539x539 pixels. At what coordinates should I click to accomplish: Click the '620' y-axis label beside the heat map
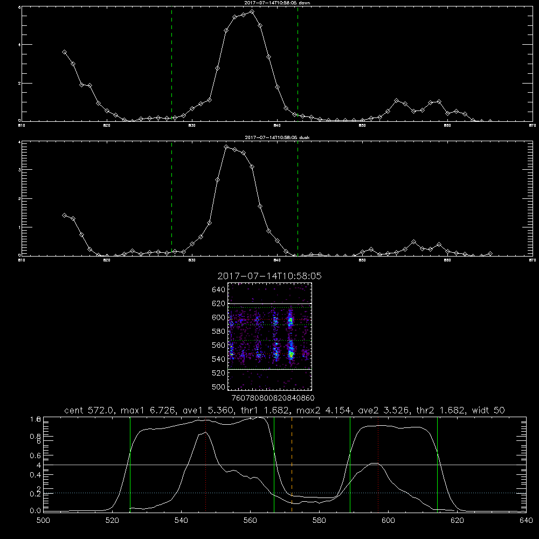(x=219, y=303)
